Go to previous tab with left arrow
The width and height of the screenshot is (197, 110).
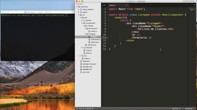click(103, 5)
